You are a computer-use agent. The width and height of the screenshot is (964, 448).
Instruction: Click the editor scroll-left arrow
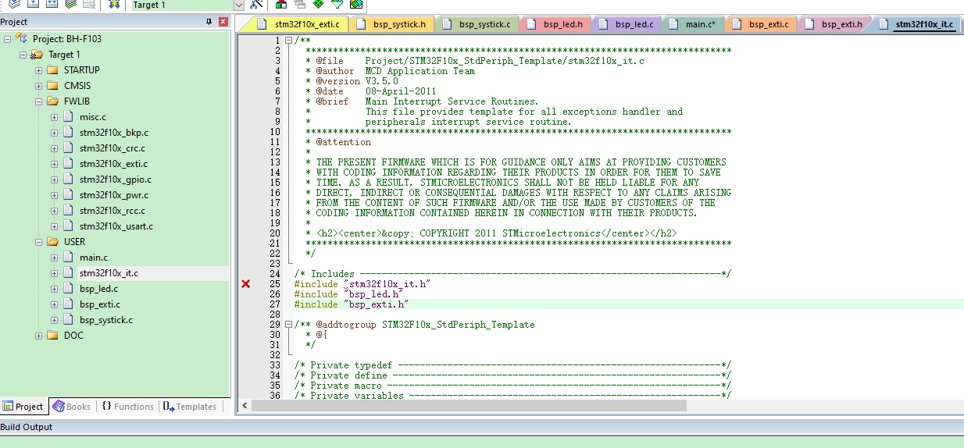pos(245,405)
